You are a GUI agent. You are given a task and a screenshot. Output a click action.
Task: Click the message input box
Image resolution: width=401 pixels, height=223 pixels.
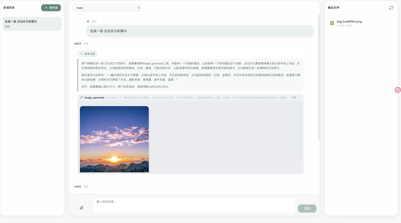point(194,205)
